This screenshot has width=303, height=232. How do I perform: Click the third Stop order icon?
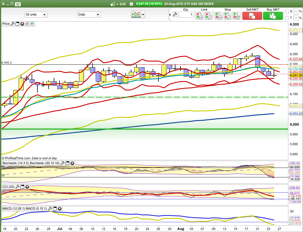coord(236,16)
